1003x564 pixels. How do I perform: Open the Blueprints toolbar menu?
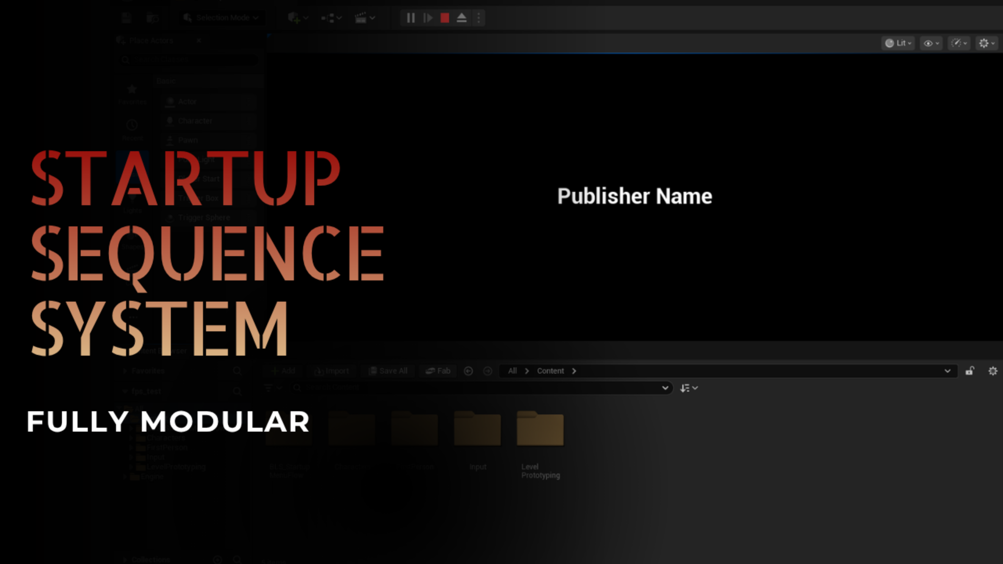click(331, 18)
